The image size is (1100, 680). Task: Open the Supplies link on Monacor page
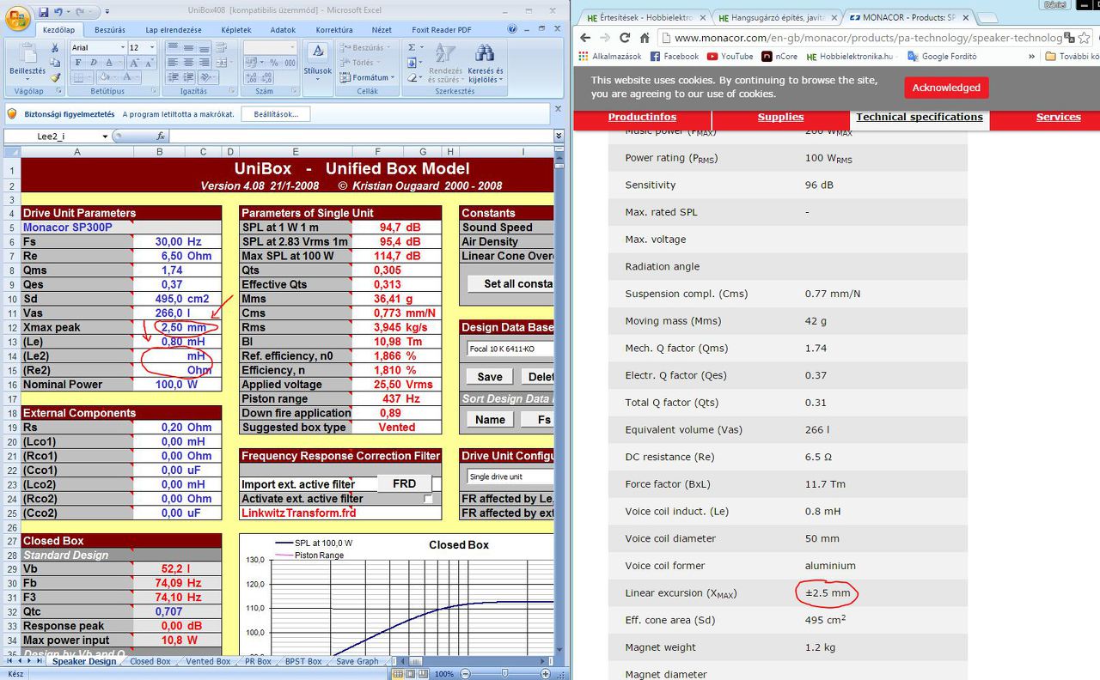[x=780, y=117]
